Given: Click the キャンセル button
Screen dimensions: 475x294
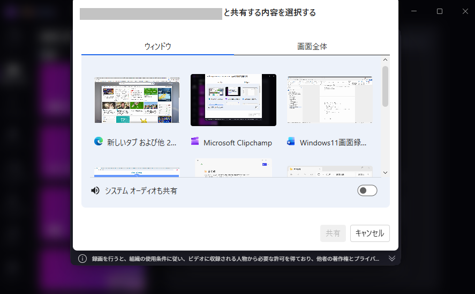Looking at the screenshot, I should pos(370,233).
